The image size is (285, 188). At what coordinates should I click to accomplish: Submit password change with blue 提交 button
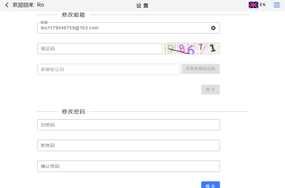pyautogui.click(x=210, y=185)
